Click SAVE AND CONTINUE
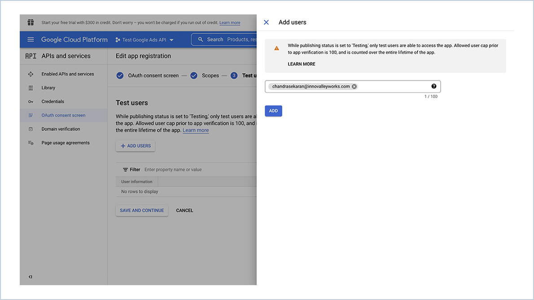Viewport: 534px width, 300px height. coord(141,210)
